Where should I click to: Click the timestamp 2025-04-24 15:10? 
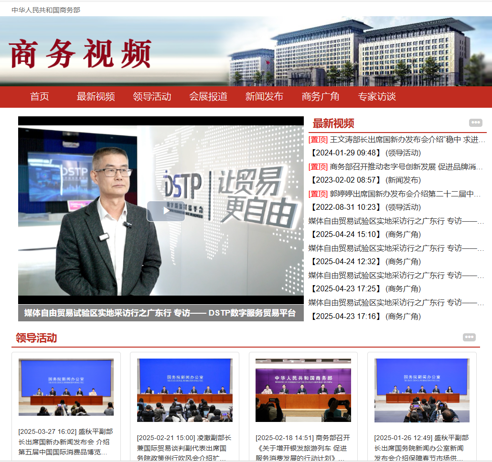(x=345, y=235)
